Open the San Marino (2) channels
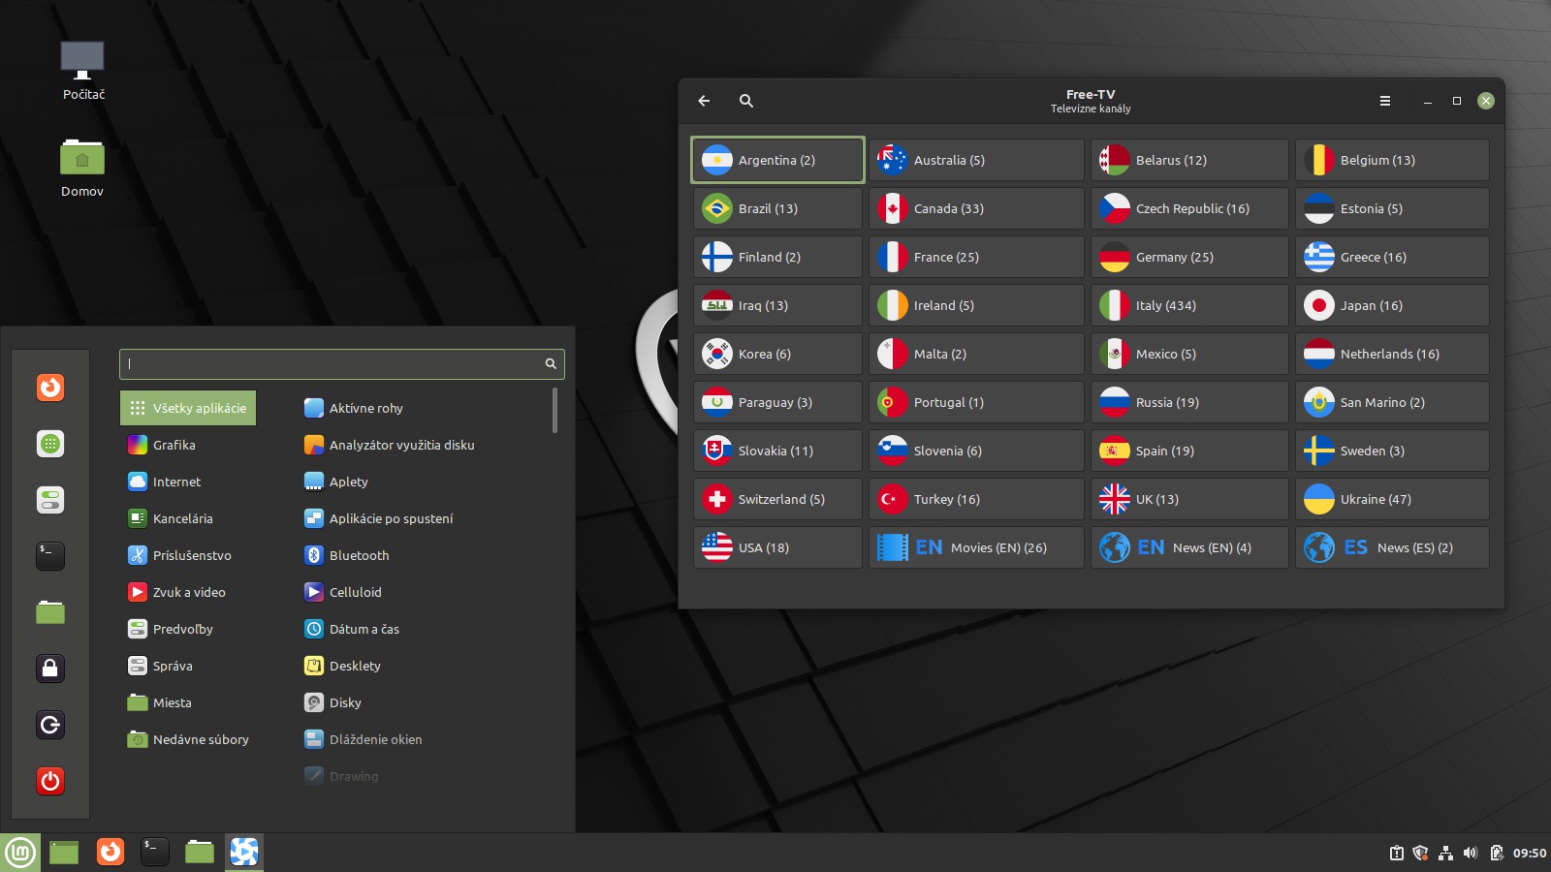 (x=1392, y=402)
